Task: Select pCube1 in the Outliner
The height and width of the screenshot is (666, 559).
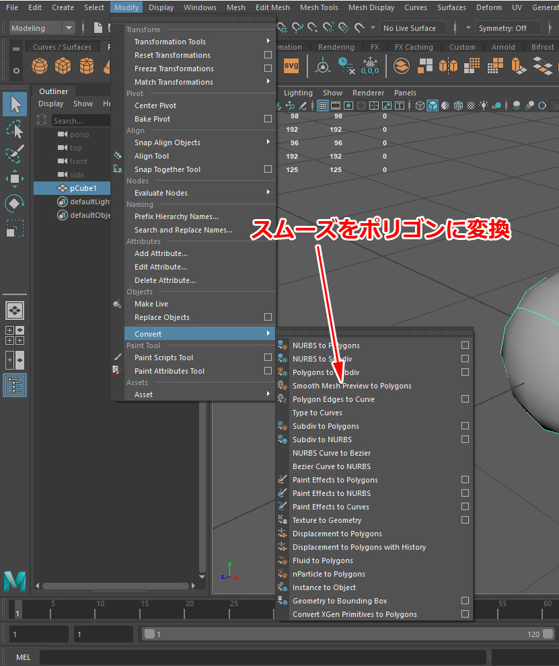Action: (72, 188)
